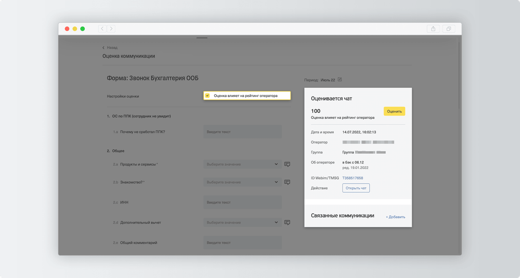This screenshot has width=520, height=278.
Task: Click the score value 100
Action: 316,111
